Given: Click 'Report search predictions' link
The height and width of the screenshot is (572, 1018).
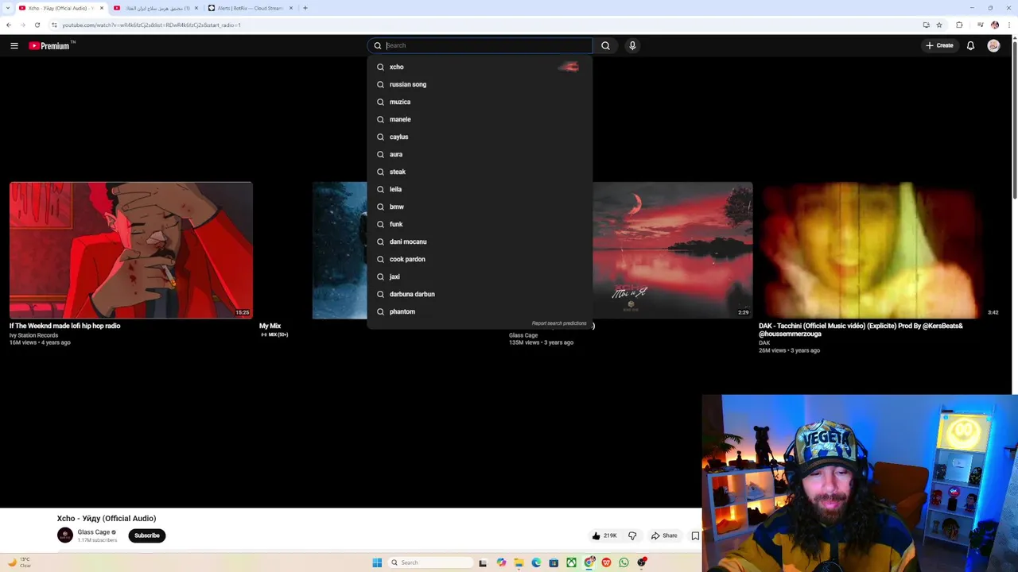Looking at the screenshot, I should 559,323.
